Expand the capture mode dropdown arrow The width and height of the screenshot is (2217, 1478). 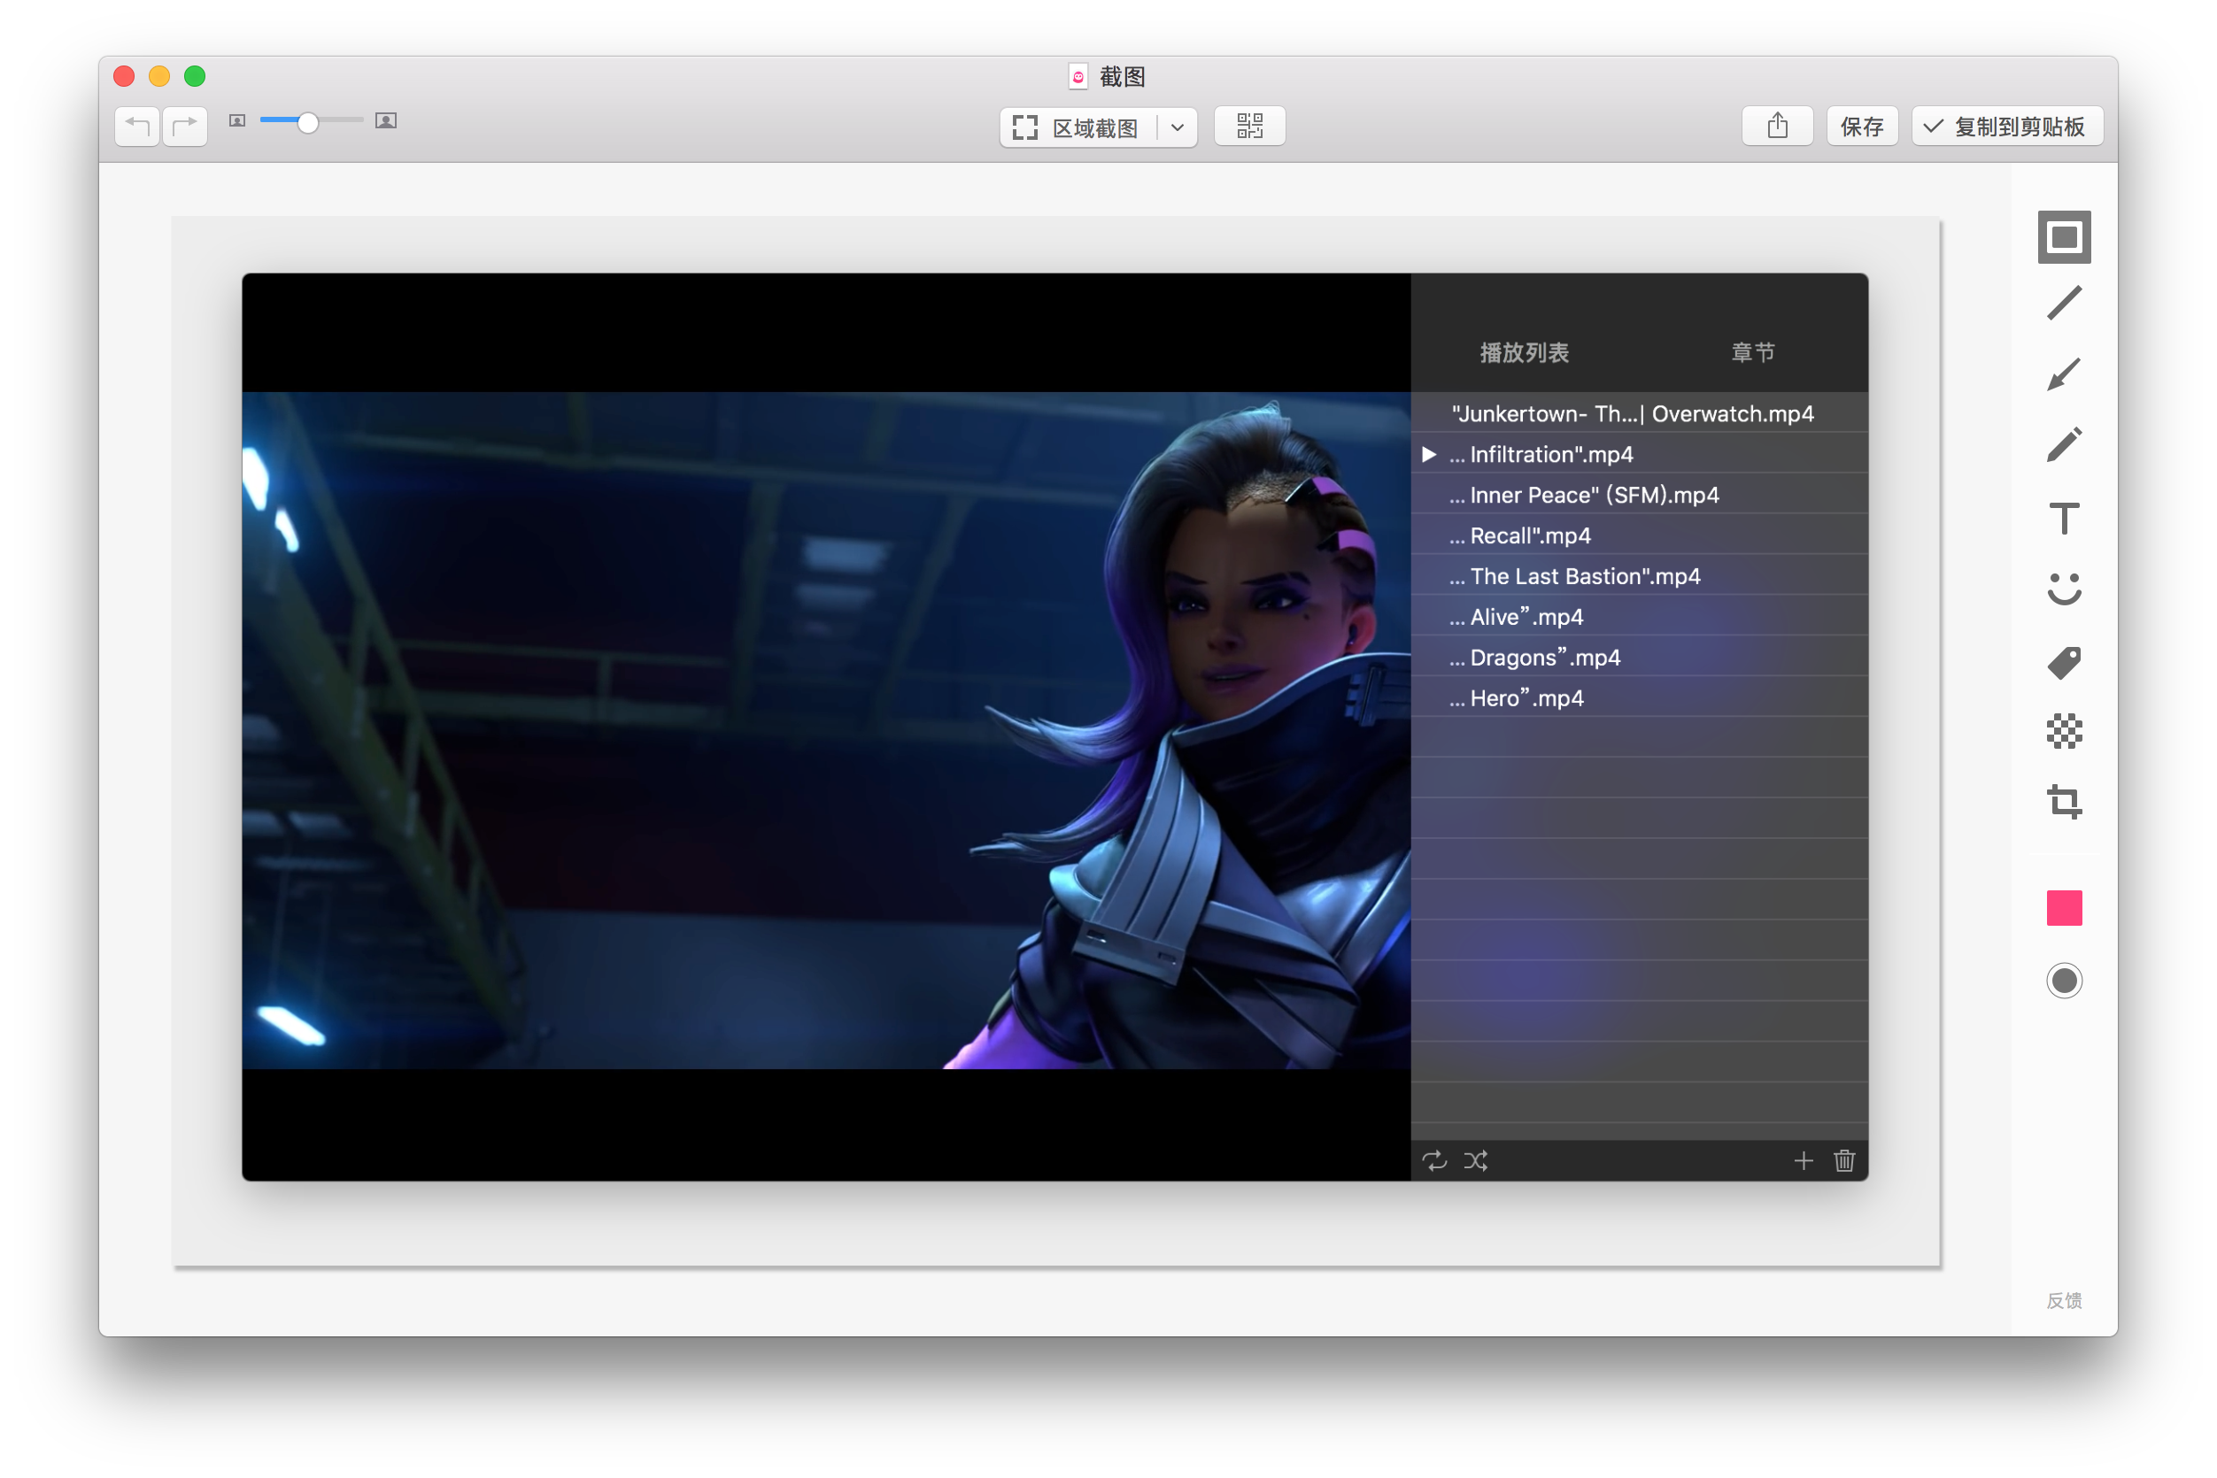point(1178,127)
